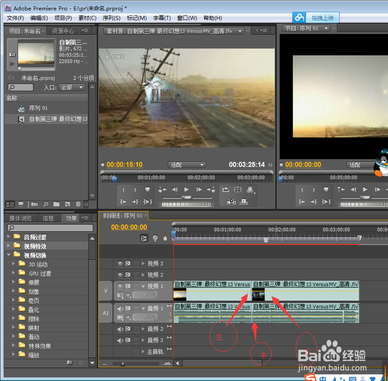Toggle sync lock on 视频 3 track
The image size is (388, 381).
(128, 264)
